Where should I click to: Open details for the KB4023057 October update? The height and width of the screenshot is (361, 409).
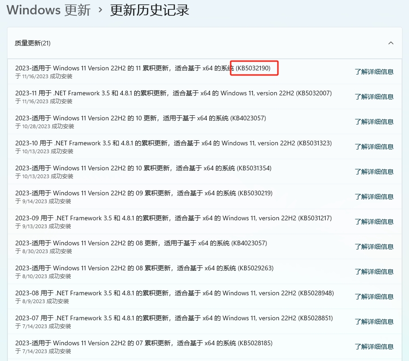point(373,121)
